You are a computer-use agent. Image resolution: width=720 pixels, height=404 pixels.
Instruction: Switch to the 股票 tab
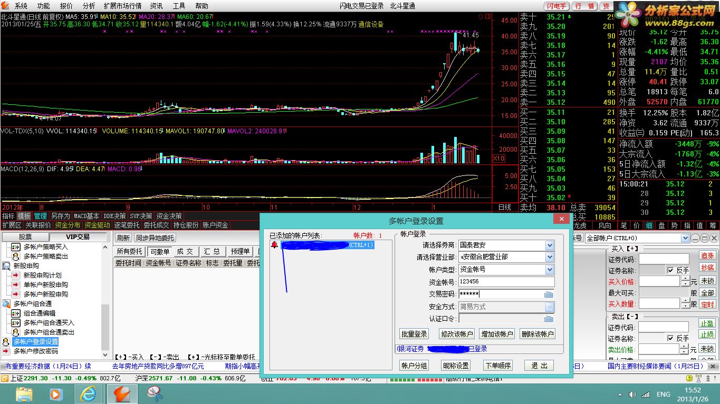(x=25, y=237)
